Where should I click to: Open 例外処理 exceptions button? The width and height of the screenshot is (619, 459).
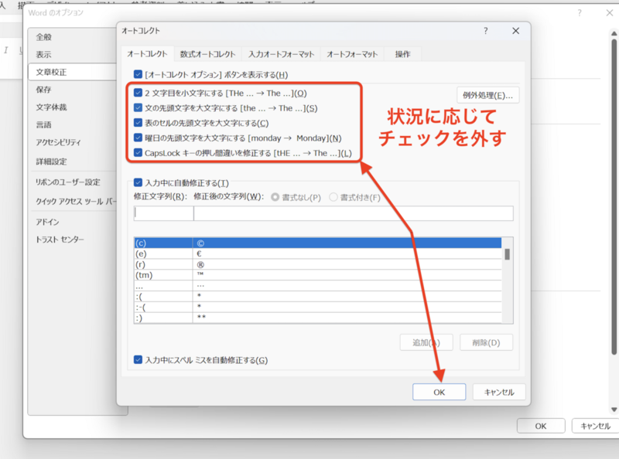click(488, 95)
